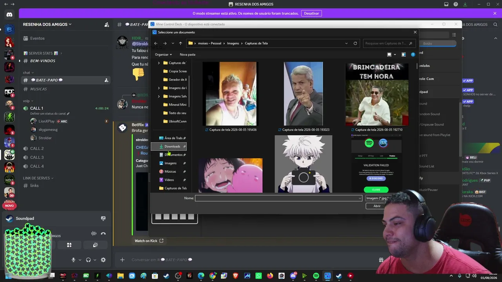The height and width of the screenshot is (282, 502).
Task: Select the Cropia Screen folder
Action: tap(175, 71)
